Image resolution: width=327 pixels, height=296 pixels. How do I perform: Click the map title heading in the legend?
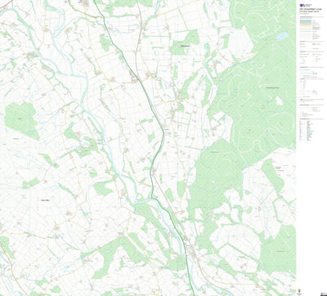click(311, 10)
